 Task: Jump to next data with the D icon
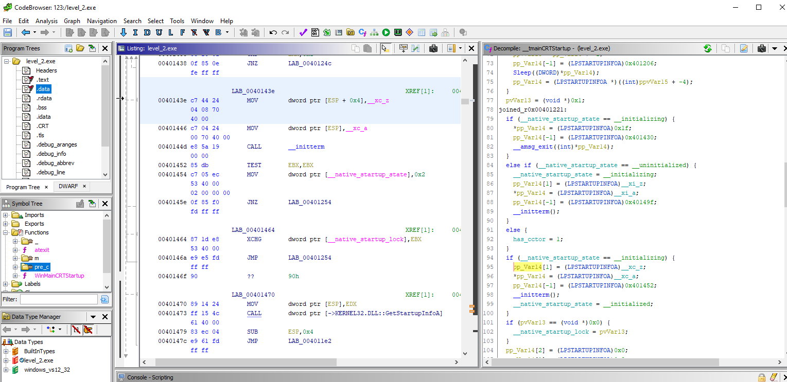[147, 32]
